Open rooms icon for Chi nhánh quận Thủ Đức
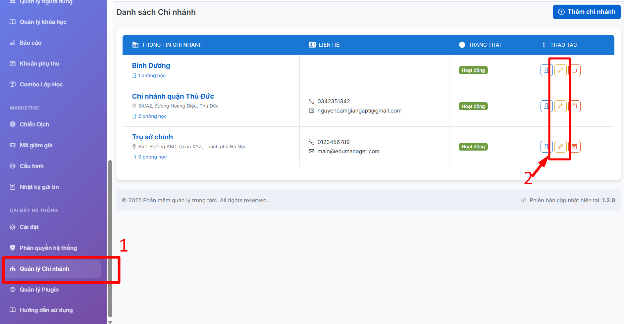The height and width of the screenshot is (324, 624). click(x=546, y=106)
